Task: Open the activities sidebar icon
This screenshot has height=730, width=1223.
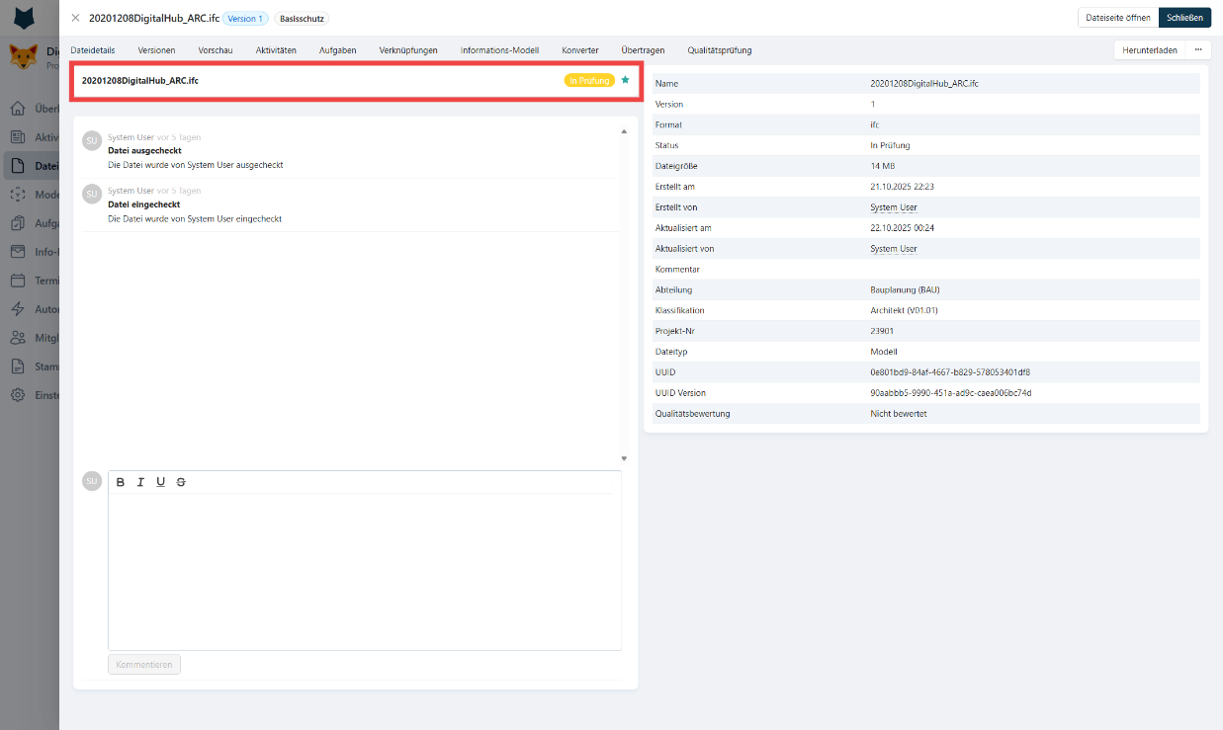Action: pyautogui.click(x=18, y=137)
